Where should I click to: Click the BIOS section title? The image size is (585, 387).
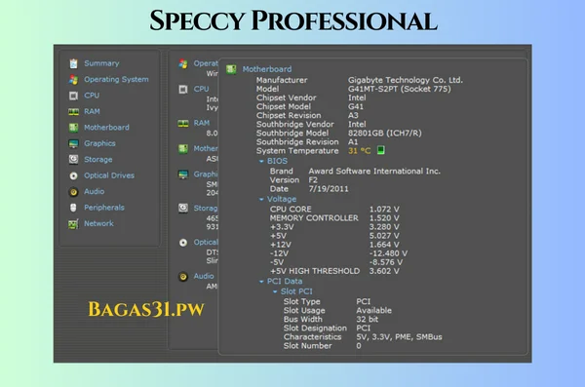click(277, 161)
